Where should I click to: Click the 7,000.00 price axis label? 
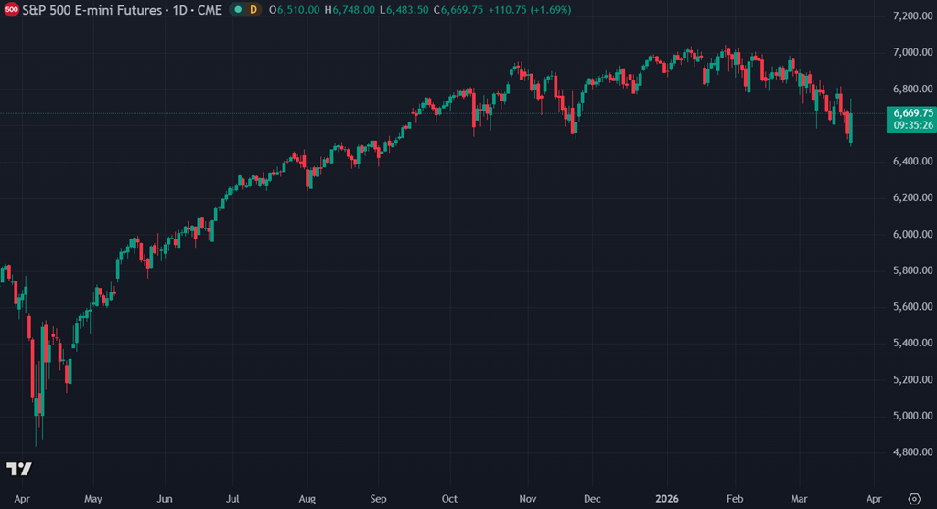point(910,52)
